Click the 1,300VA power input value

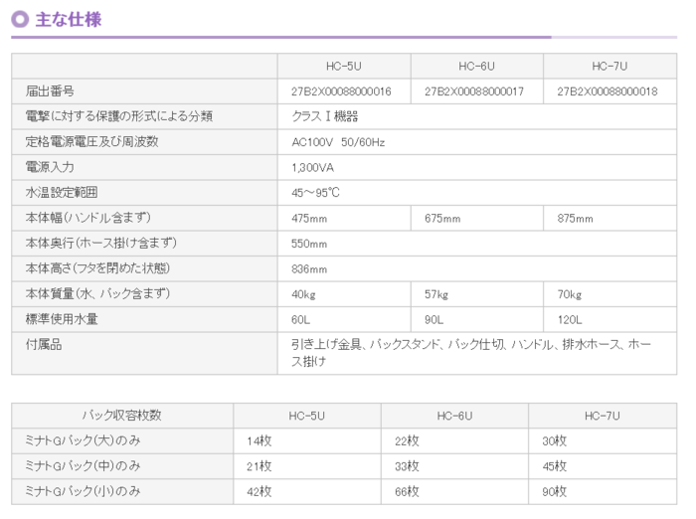[313, 168]
